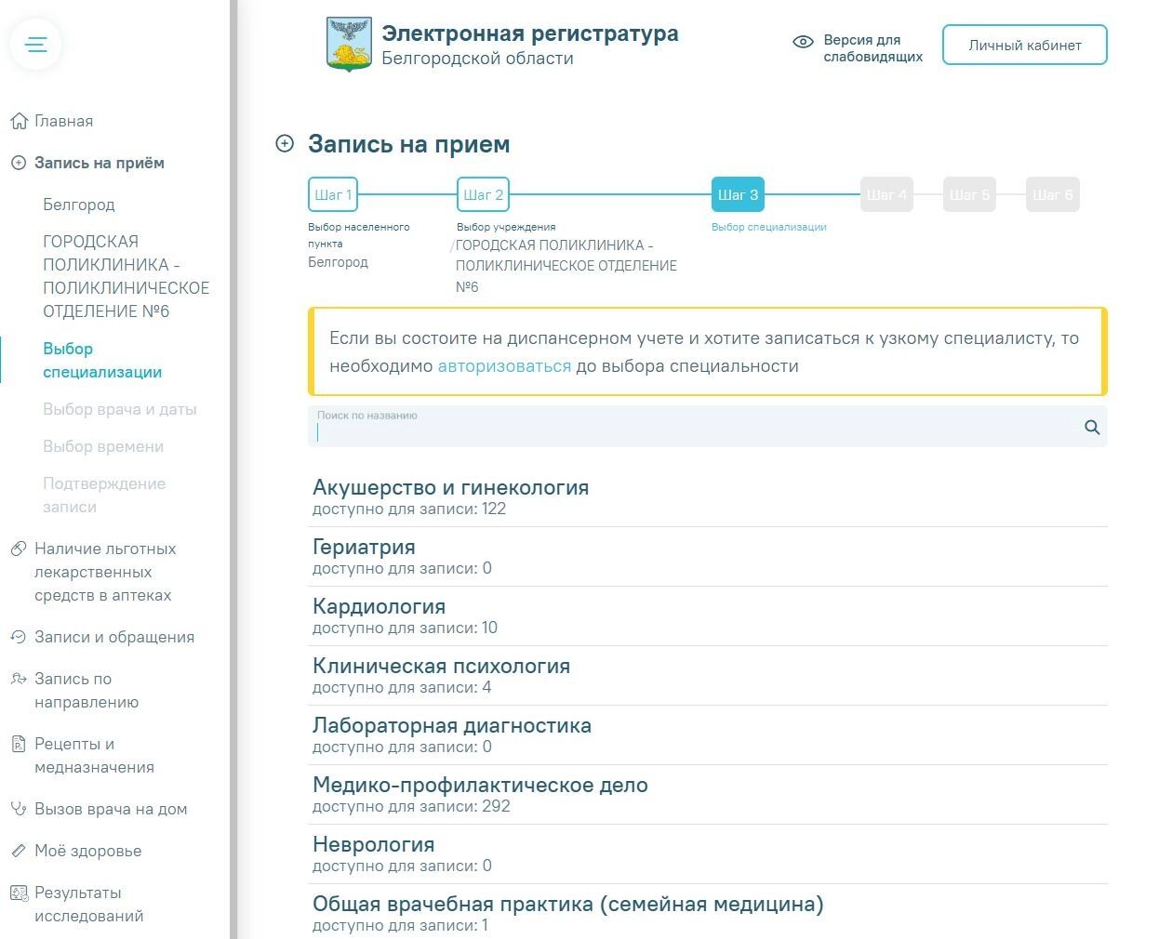Click the eye icon for Версия для слабовидящих
1172x939 pixels.
click(x=802, y=42)
